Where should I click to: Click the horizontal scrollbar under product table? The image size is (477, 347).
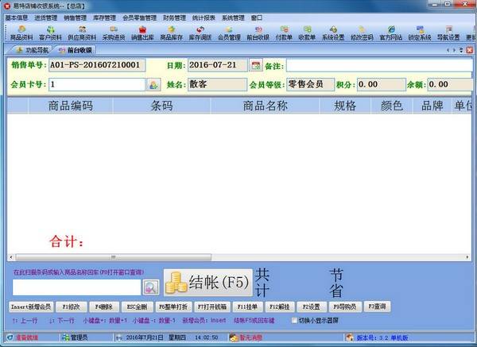click(238, 258)
